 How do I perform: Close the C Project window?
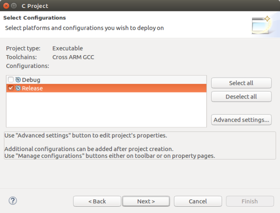coord(6,6)
